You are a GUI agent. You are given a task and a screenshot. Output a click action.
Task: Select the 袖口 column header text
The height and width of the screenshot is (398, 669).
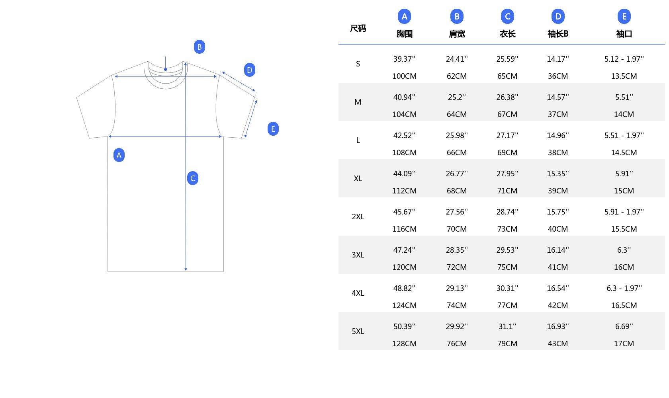(x=624, y=34)
